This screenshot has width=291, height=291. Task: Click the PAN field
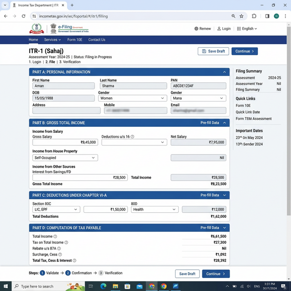pyautogui.click(x=198, y=86)
